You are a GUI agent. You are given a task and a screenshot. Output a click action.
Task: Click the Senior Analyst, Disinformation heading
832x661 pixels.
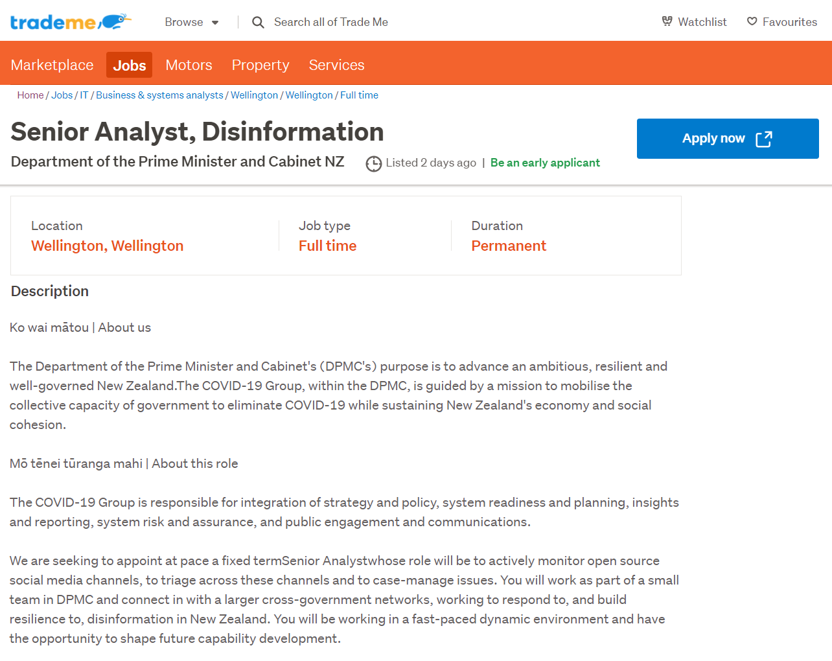click(x=198, y=132)
